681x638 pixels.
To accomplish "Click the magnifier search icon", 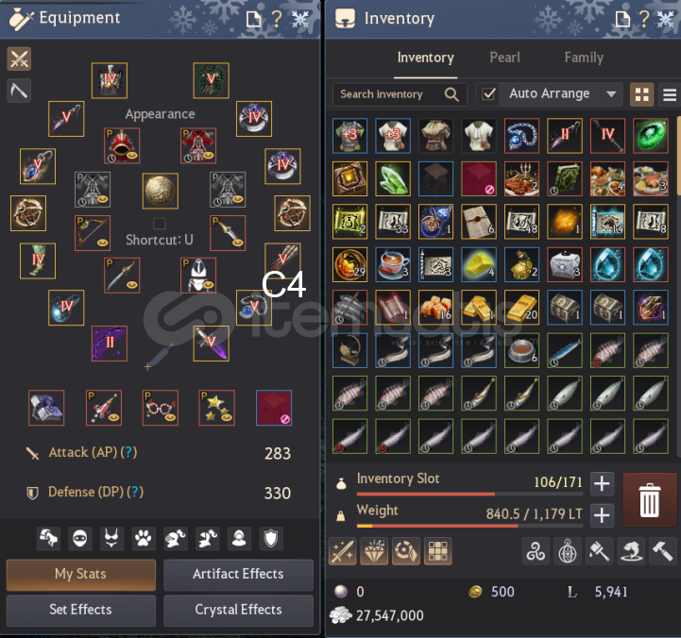I will 451,94.
